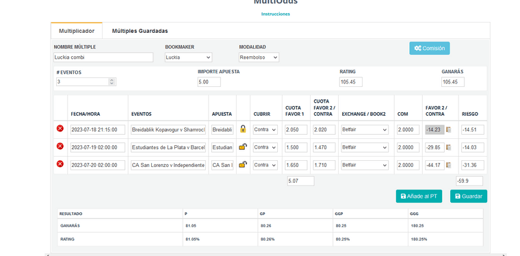Click the P Ganarás value 81.05
The width and height of the screenshot is (520, 256).
[191, 225]
